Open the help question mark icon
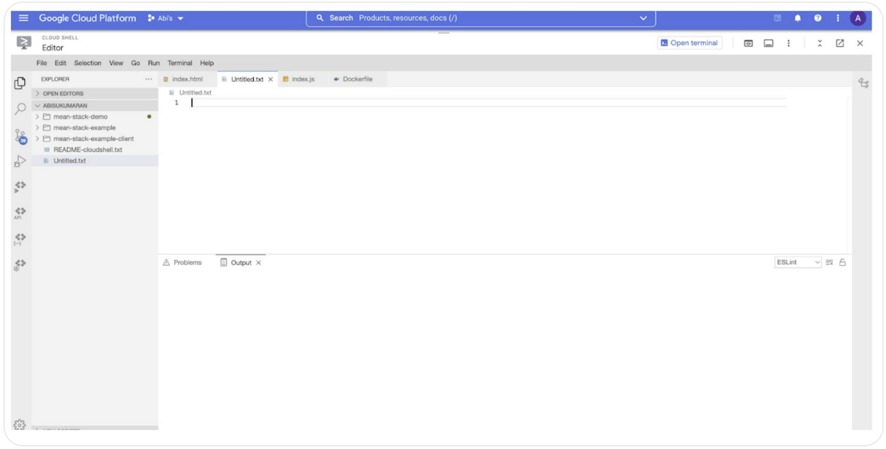886x449 pixels. click(x=817, y=18)
